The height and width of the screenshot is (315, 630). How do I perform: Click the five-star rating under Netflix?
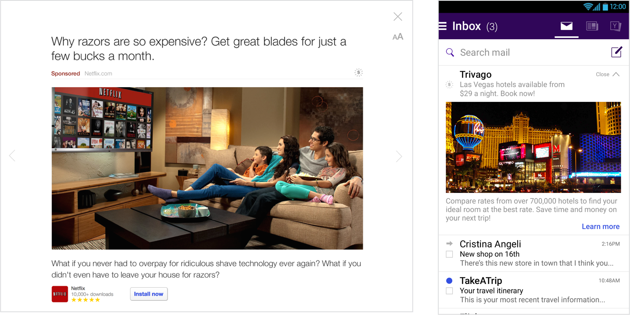tap(85, 300)
